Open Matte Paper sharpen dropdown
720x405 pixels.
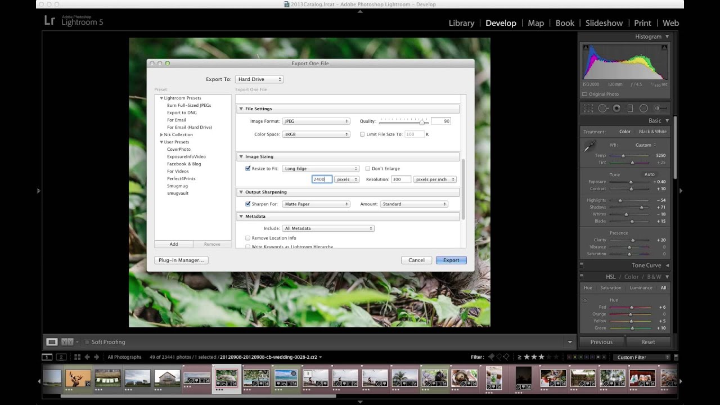316,204
